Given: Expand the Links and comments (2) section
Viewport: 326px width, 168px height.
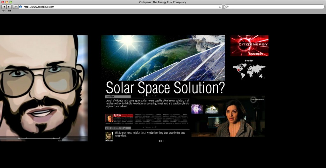Looking at the screenshot, I should coord(116,128).
